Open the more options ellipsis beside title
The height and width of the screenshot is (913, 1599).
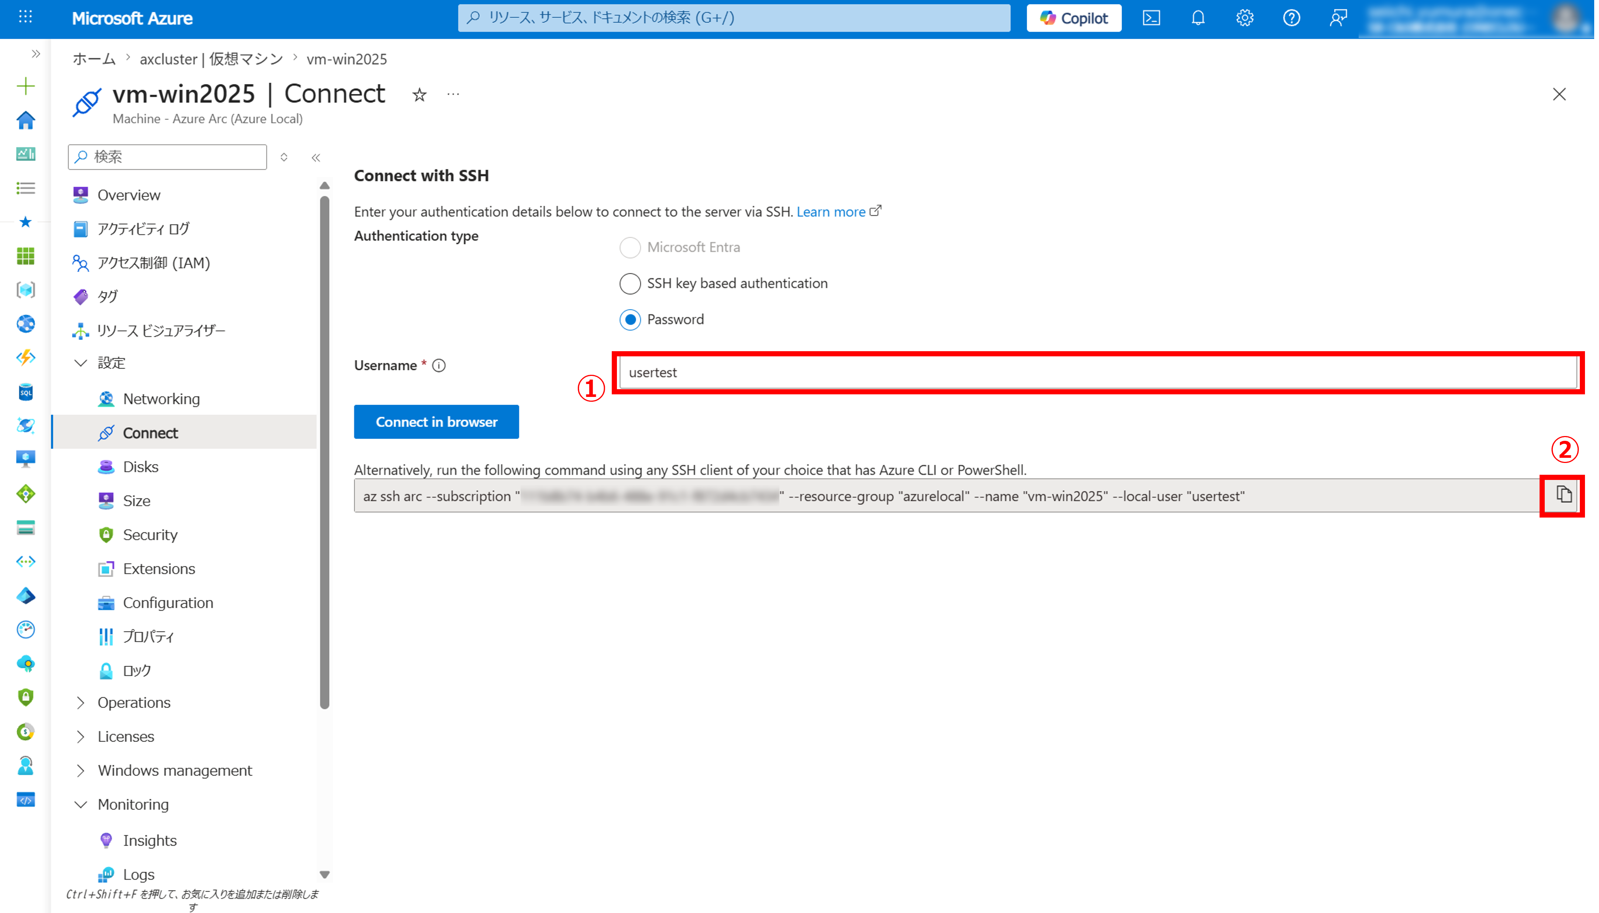point(453,95)
